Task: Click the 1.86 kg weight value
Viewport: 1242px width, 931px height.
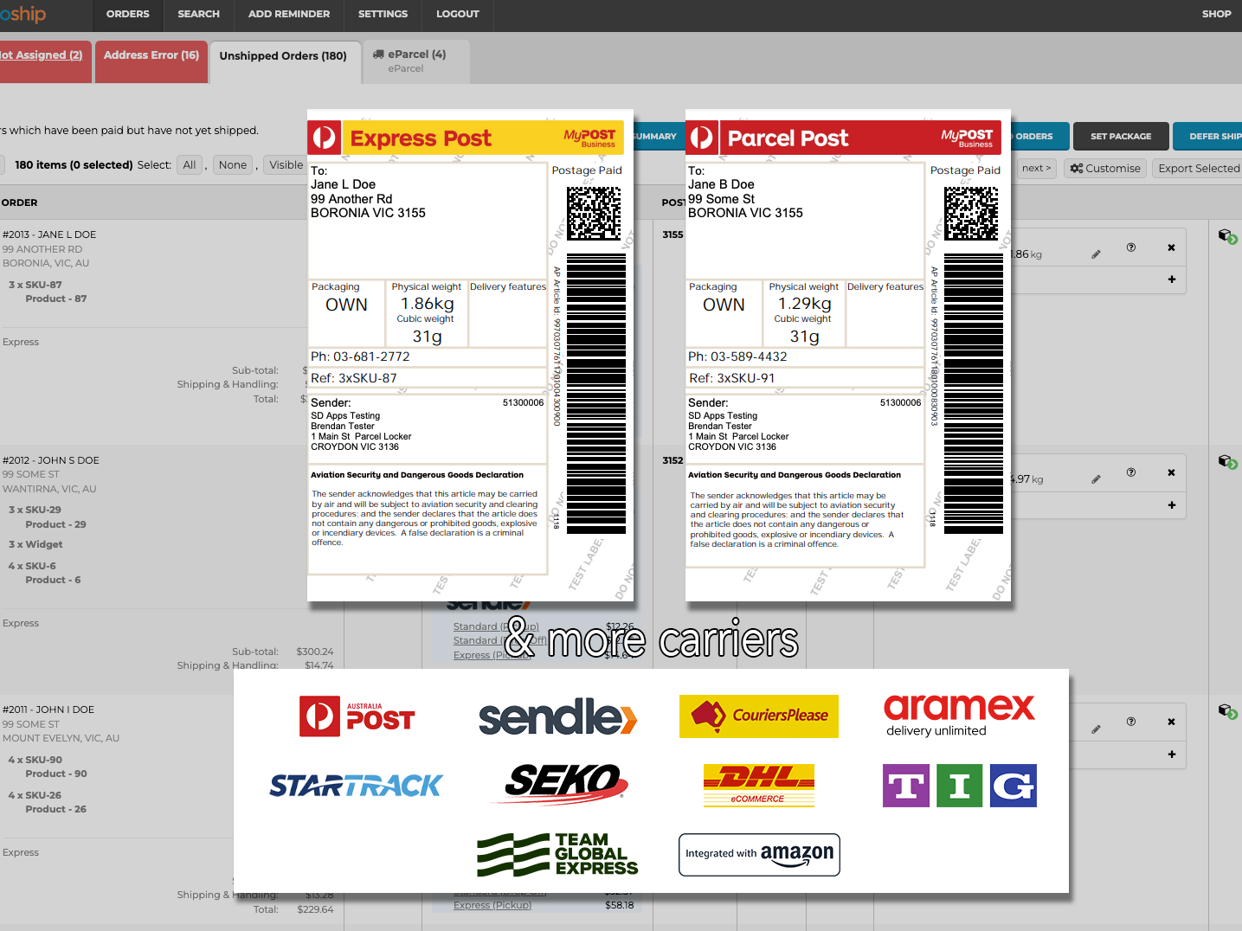Action: pos(1026,254)
